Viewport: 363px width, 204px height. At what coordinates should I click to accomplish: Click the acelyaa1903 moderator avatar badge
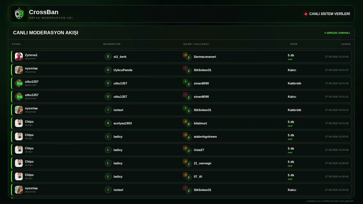point(108,123)
